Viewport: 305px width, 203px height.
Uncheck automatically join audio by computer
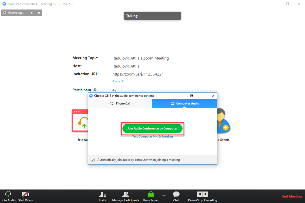[x=93, y=160]
